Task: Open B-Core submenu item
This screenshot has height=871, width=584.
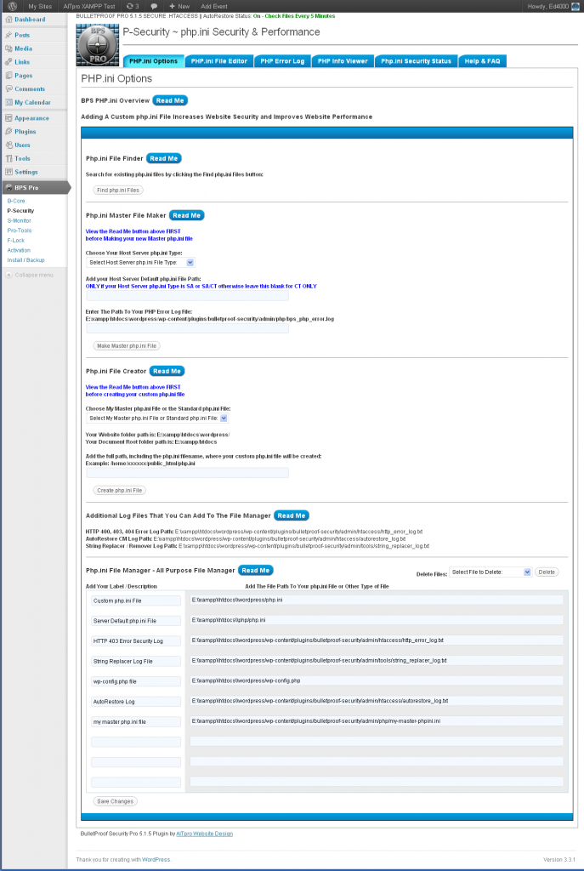Action: click(16, 201)
